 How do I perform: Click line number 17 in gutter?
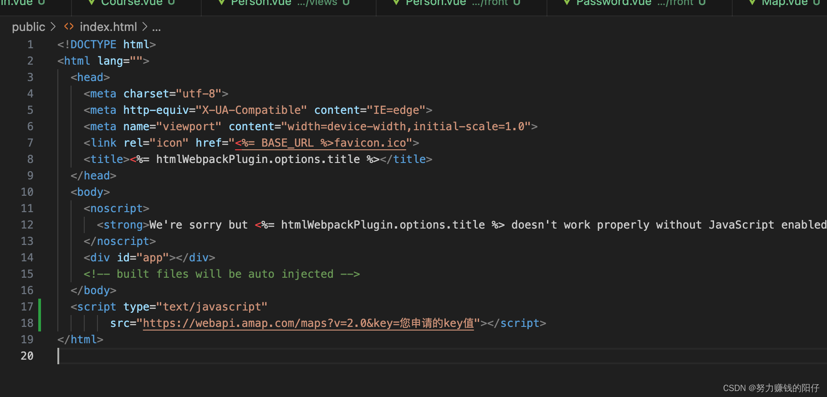pyautogui.click(x=27, y=307)
